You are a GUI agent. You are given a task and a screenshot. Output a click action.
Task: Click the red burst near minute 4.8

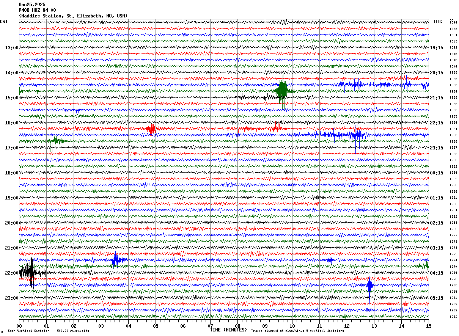(151, 129)
